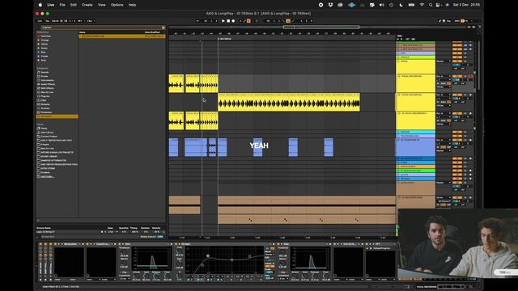Open Plug-Ins category in browser
This screenshot has height=291, width=518.
[45, 96]
